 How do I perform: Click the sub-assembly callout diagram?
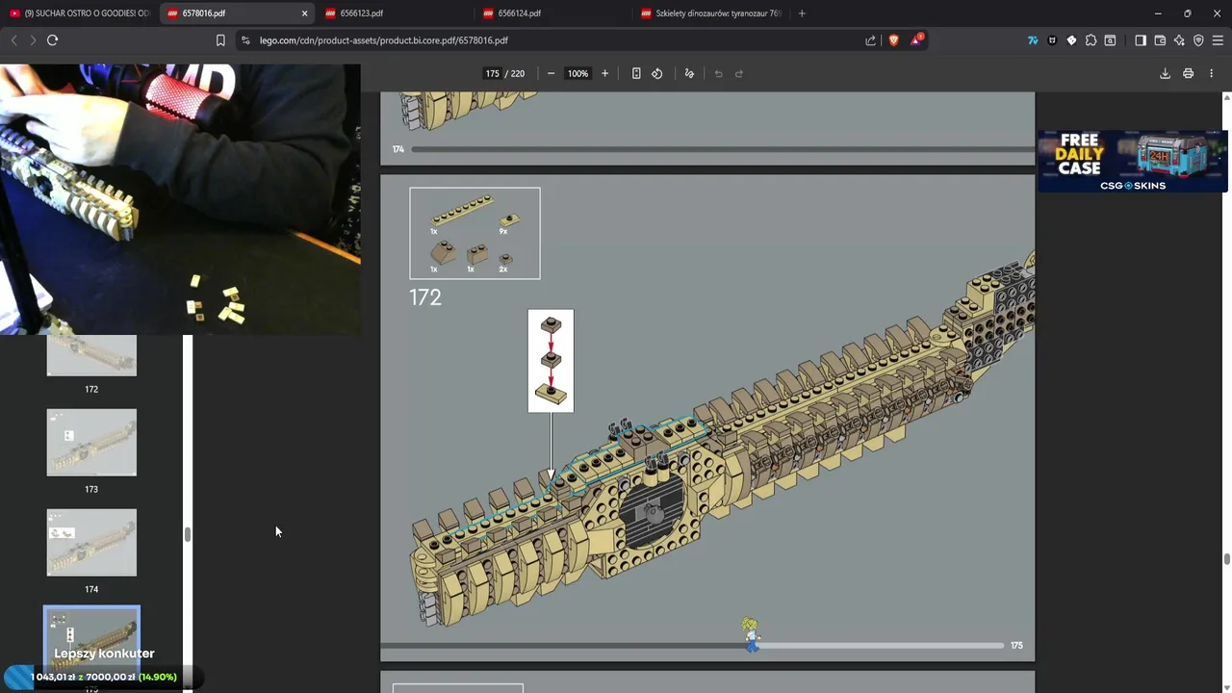coord(551,361)
